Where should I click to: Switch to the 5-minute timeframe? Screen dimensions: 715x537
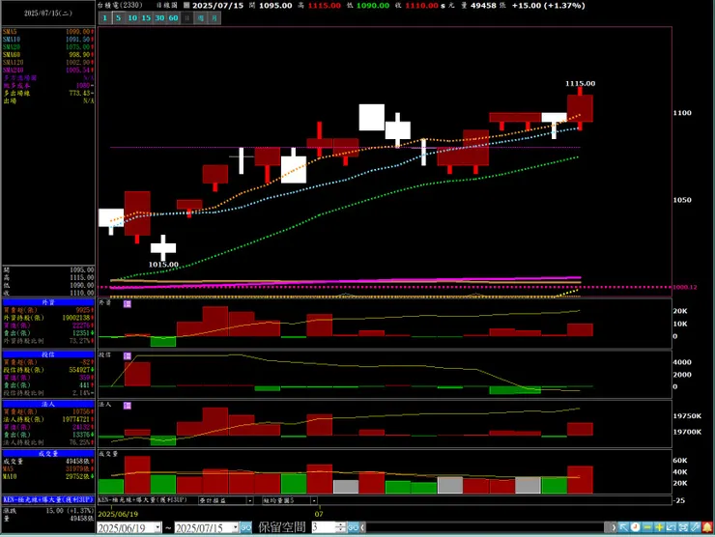click(119, 17)
